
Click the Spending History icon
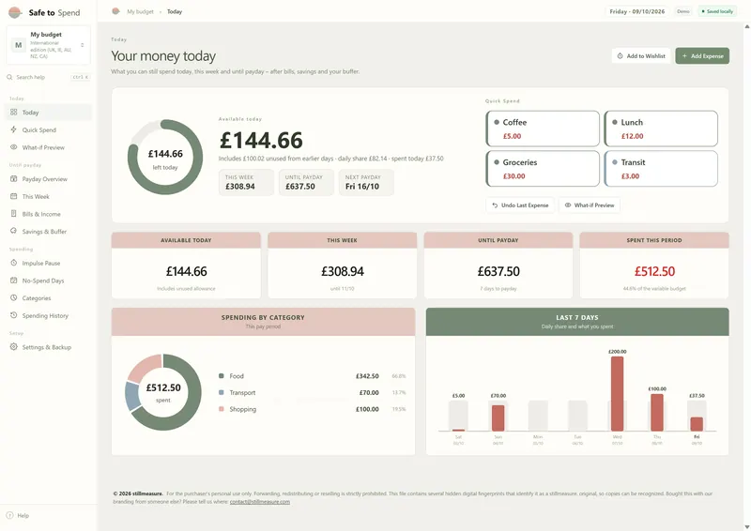coord(13,315)
